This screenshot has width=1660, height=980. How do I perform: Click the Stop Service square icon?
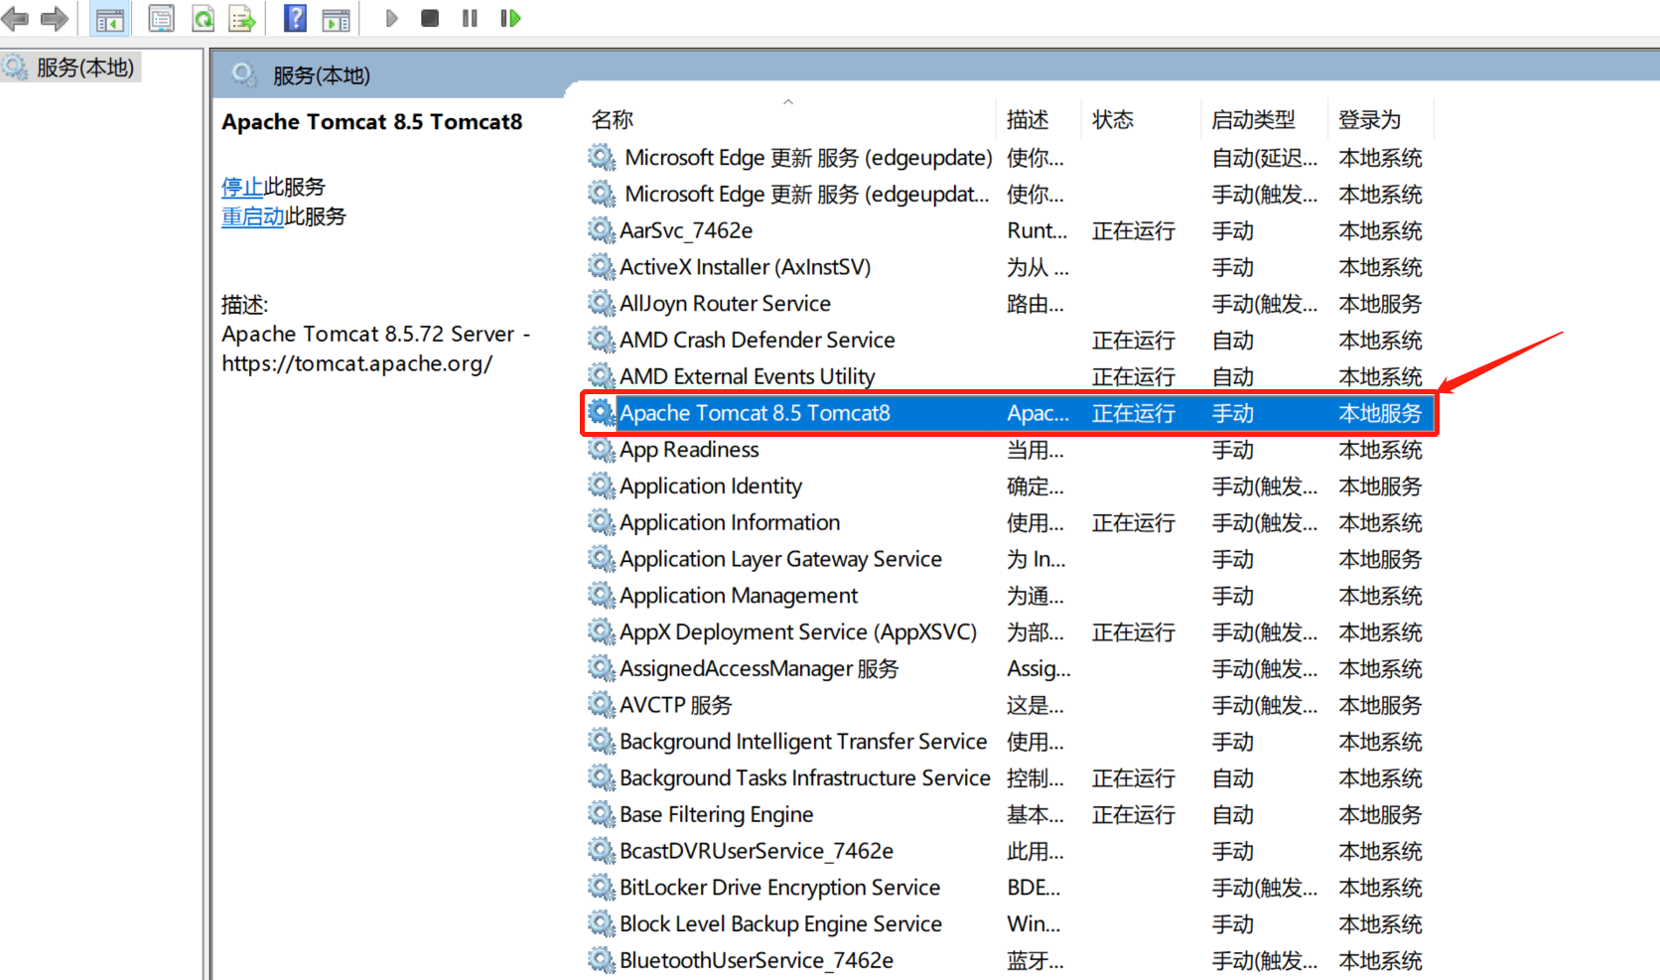[430, 18]
